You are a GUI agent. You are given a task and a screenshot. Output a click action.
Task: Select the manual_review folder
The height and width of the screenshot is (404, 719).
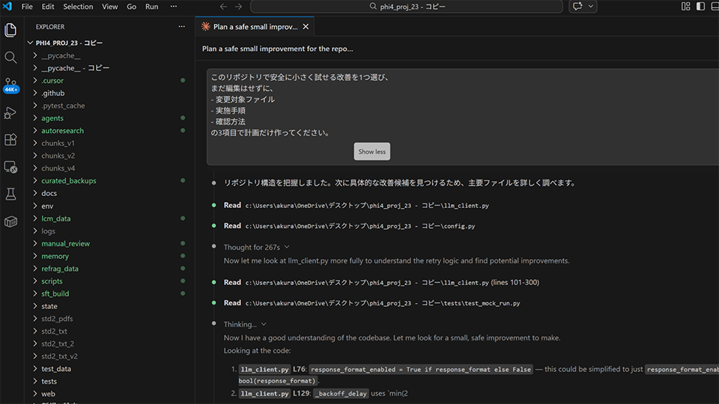pyautogui.click(x=66, y=244)
